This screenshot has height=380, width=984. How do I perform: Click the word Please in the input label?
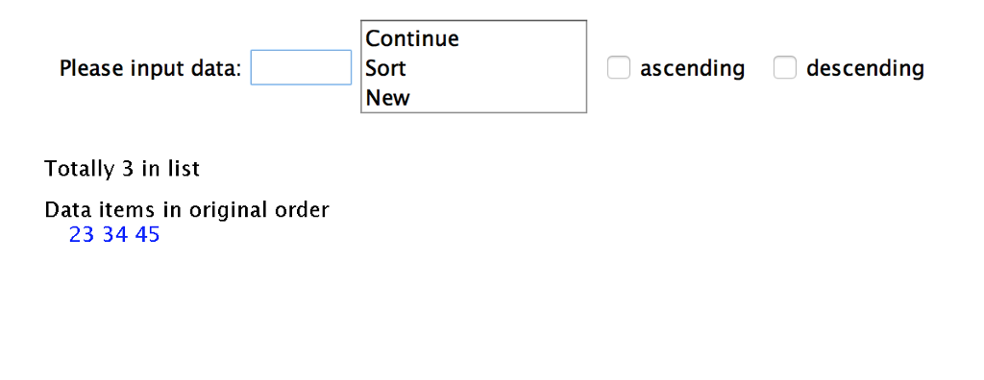click(91, 68)
